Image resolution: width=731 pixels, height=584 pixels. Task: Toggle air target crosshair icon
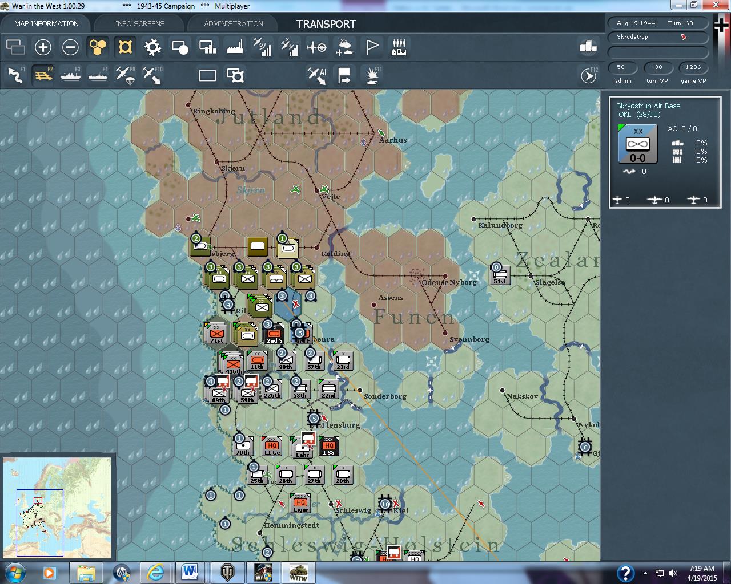pos(317,47)
